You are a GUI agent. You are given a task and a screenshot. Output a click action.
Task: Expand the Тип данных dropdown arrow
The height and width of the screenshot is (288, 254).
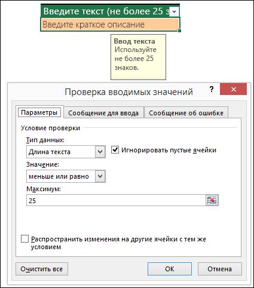click(100, 152)
